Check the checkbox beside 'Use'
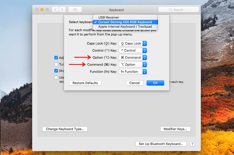234x155 pixels. (x=56, y=77)
